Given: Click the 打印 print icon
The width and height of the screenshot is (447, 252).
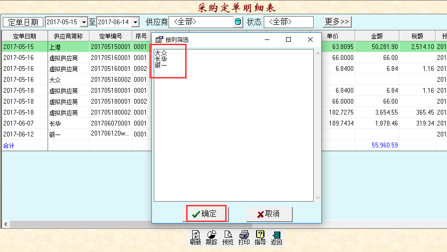Looking at the screenshot, I should 244,237.
